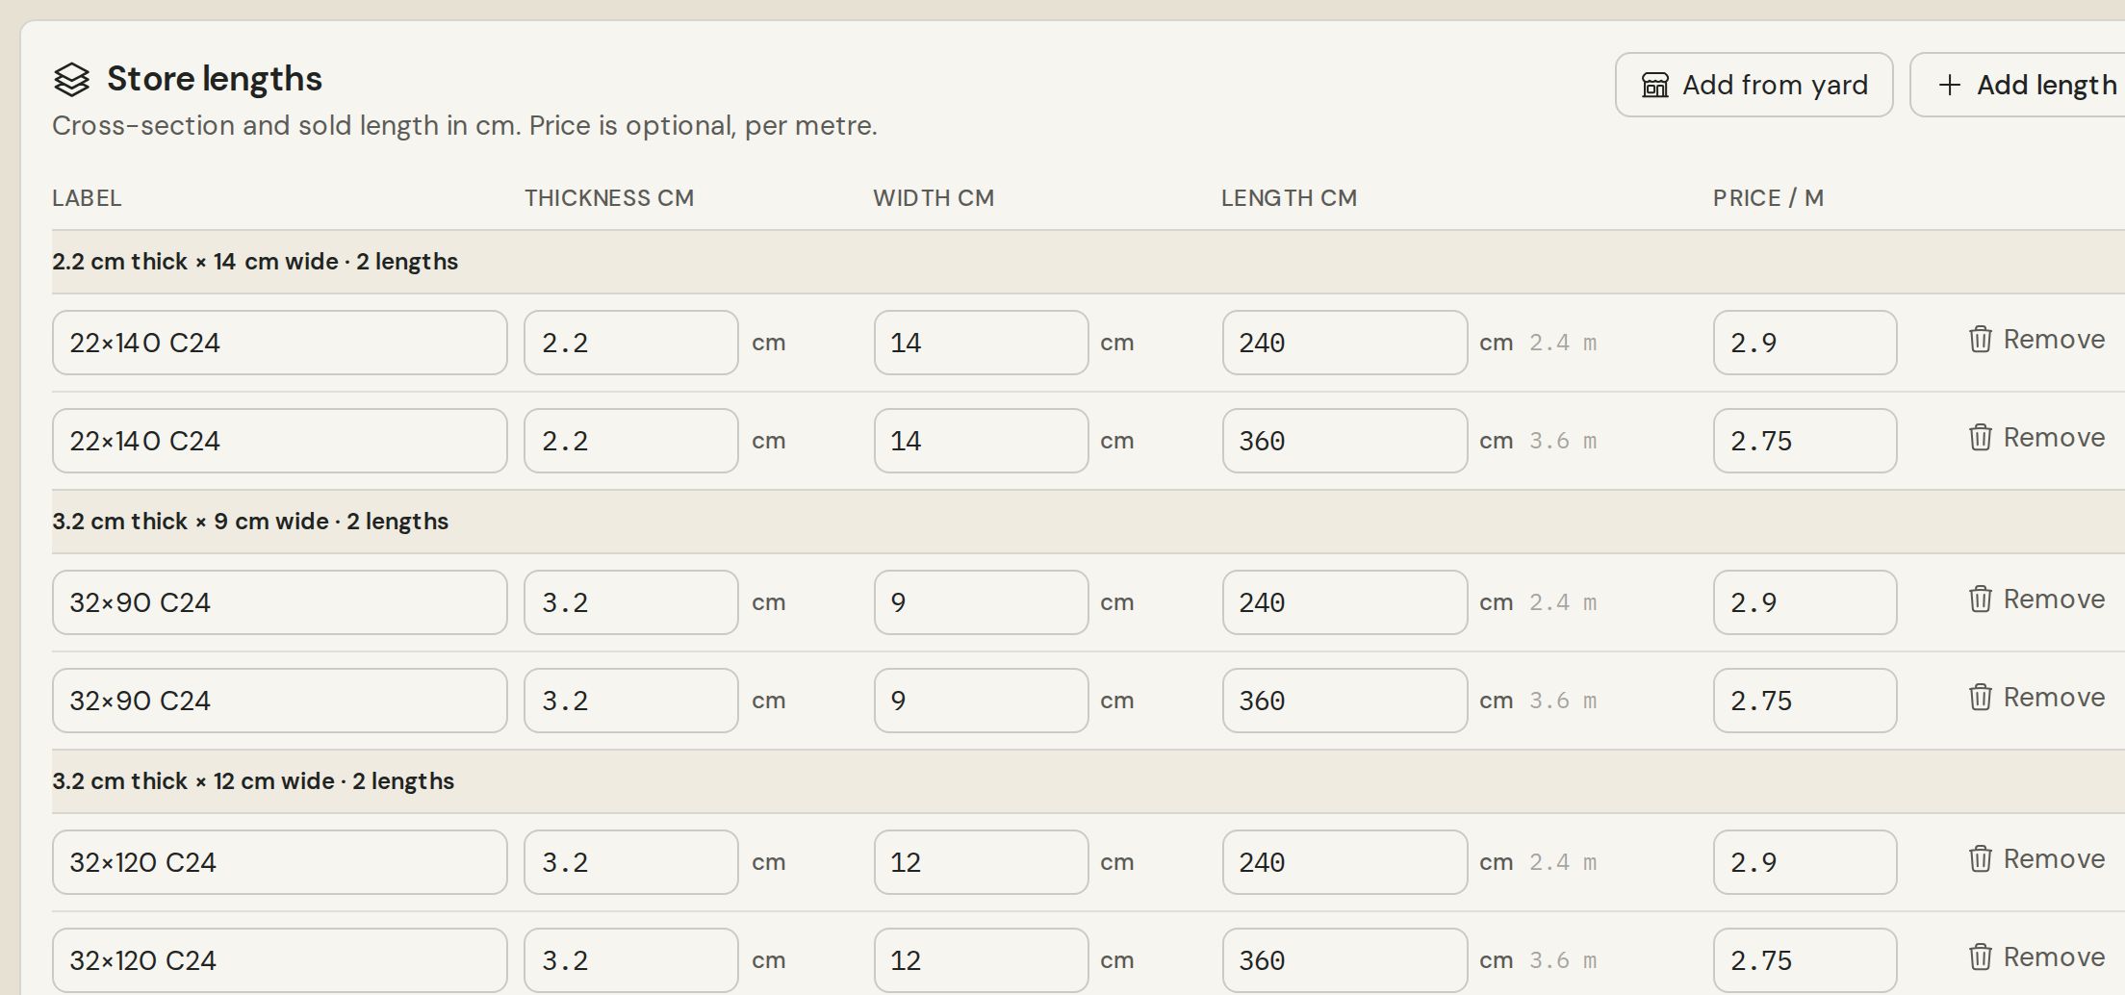2125x995 pixels.
Task: Click the PRICE / M column header
Action: pos(1768,198)
